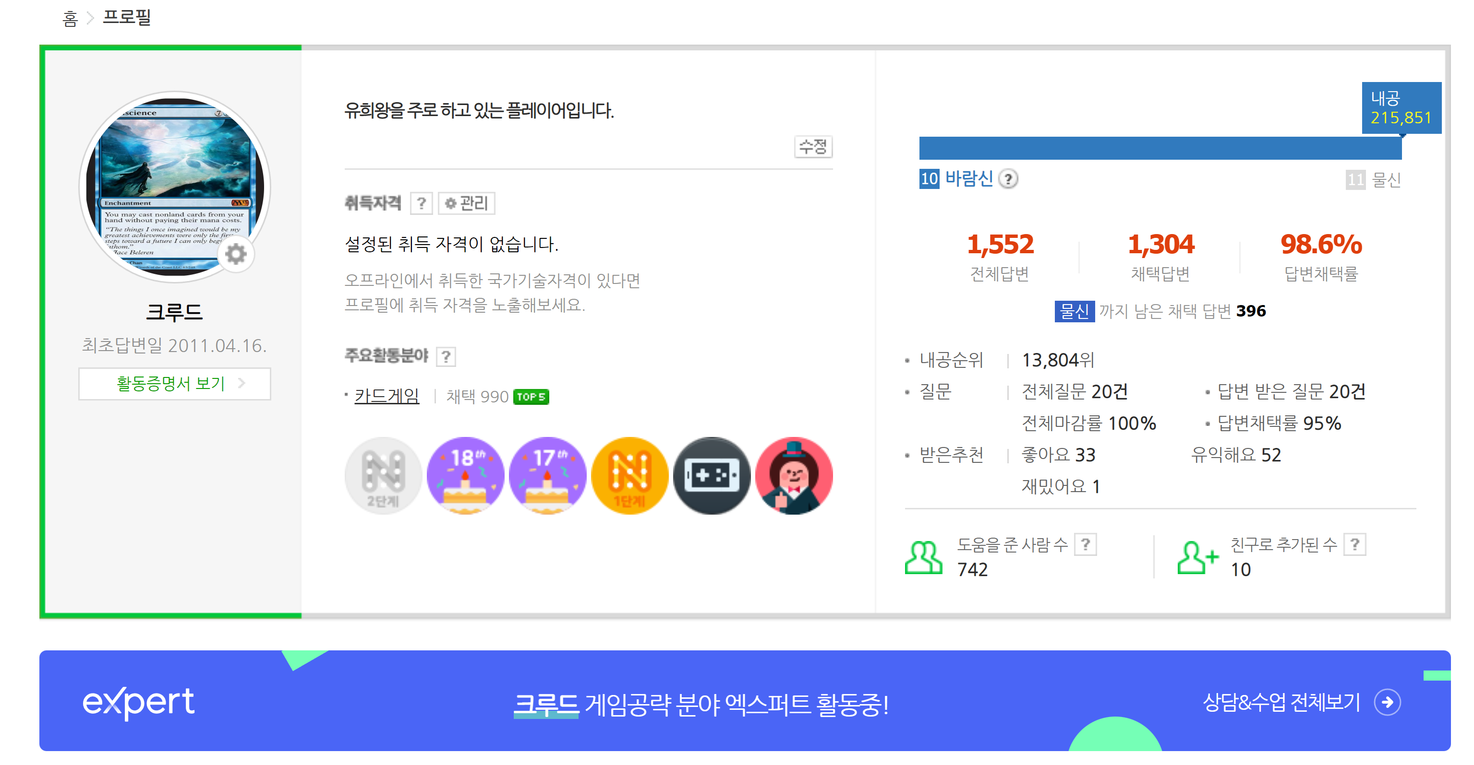Click the 프로필 breadcrumb title
This screenshot has height=765, width=1474.
126,17
